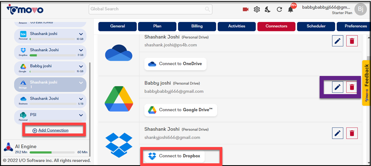Viewport: 371px width, 166px height.
Task: Click the iomovo logo
Action: pos(25,9)
